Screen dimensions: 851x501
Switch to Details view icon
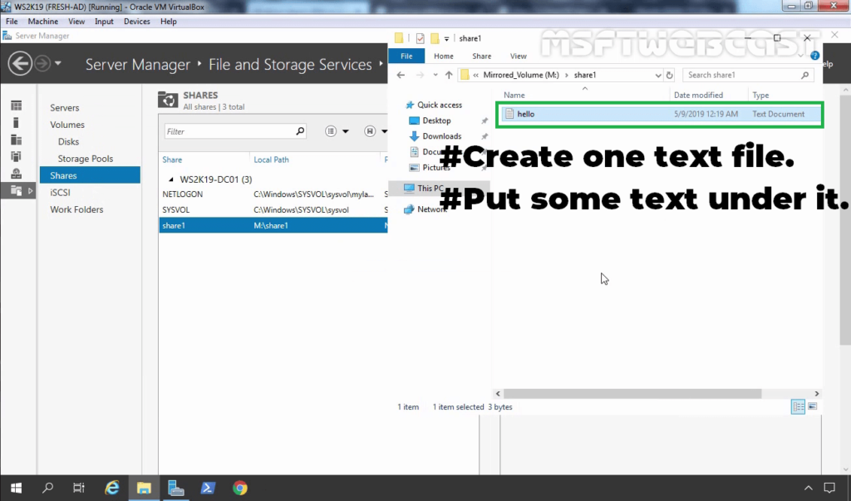point(798,406)
